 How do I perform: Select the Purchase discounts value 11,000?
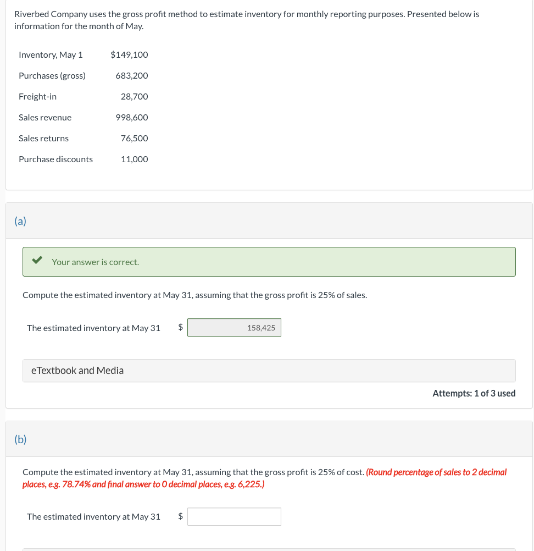click(135, 159)
